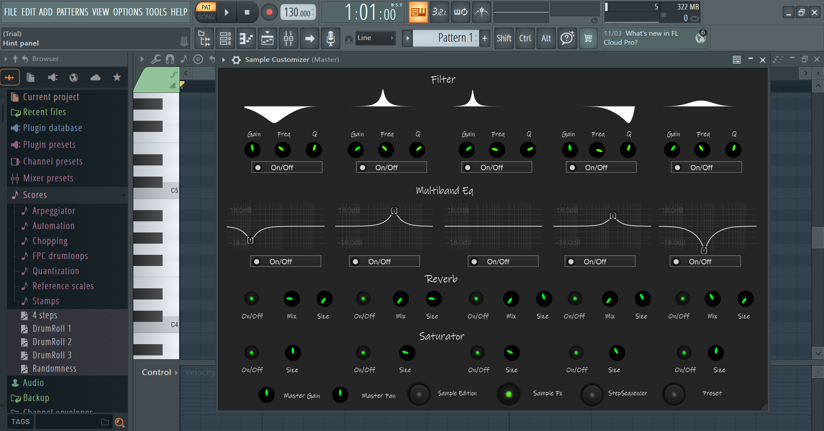
Task: Select the Arpeggiator score item
Action: click(54, 211)
